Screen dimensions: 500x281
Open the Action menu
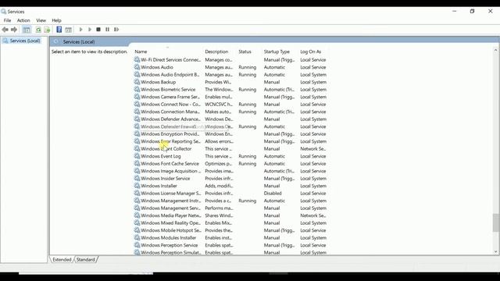coord(23,20)
